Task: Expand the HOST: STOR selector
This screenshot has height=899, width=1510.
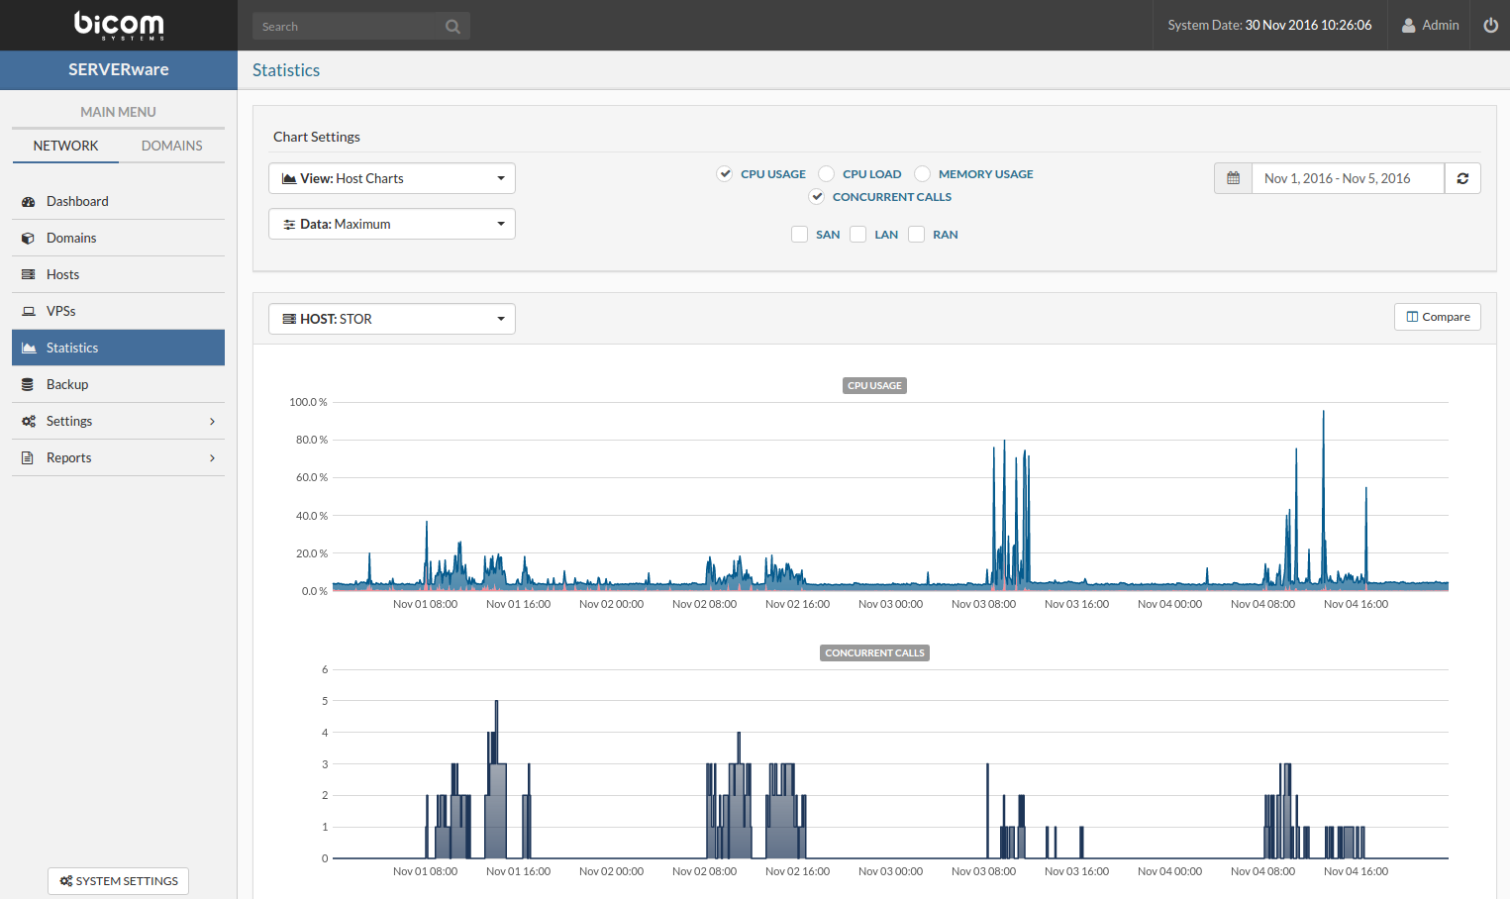Action: [x=392, y=319]
